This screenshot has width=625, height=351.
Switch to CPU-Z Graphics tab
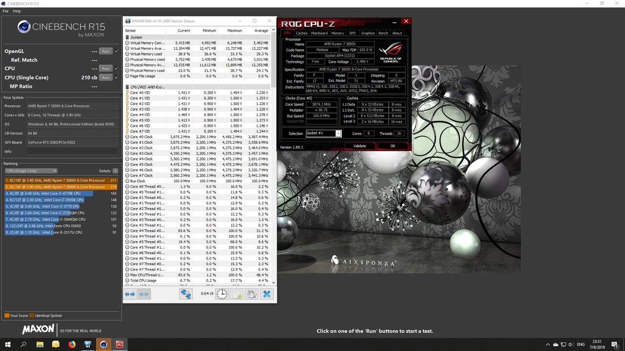[x=368, y=33]
